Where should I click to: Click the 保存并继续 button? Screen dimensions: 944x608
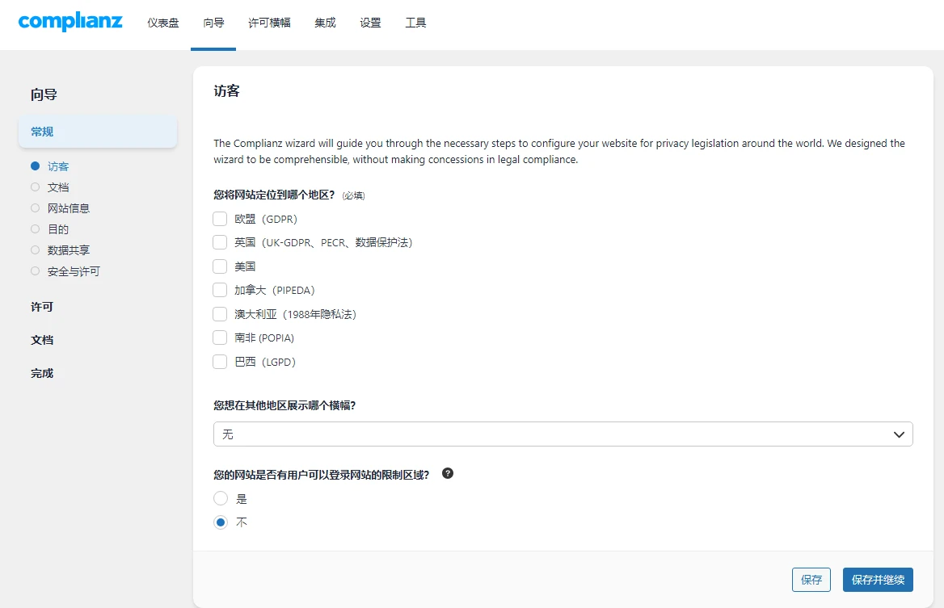coord(878,579)
